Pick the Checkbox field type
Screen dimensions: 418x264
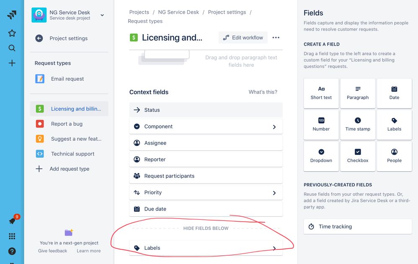(x=358, y=156)
